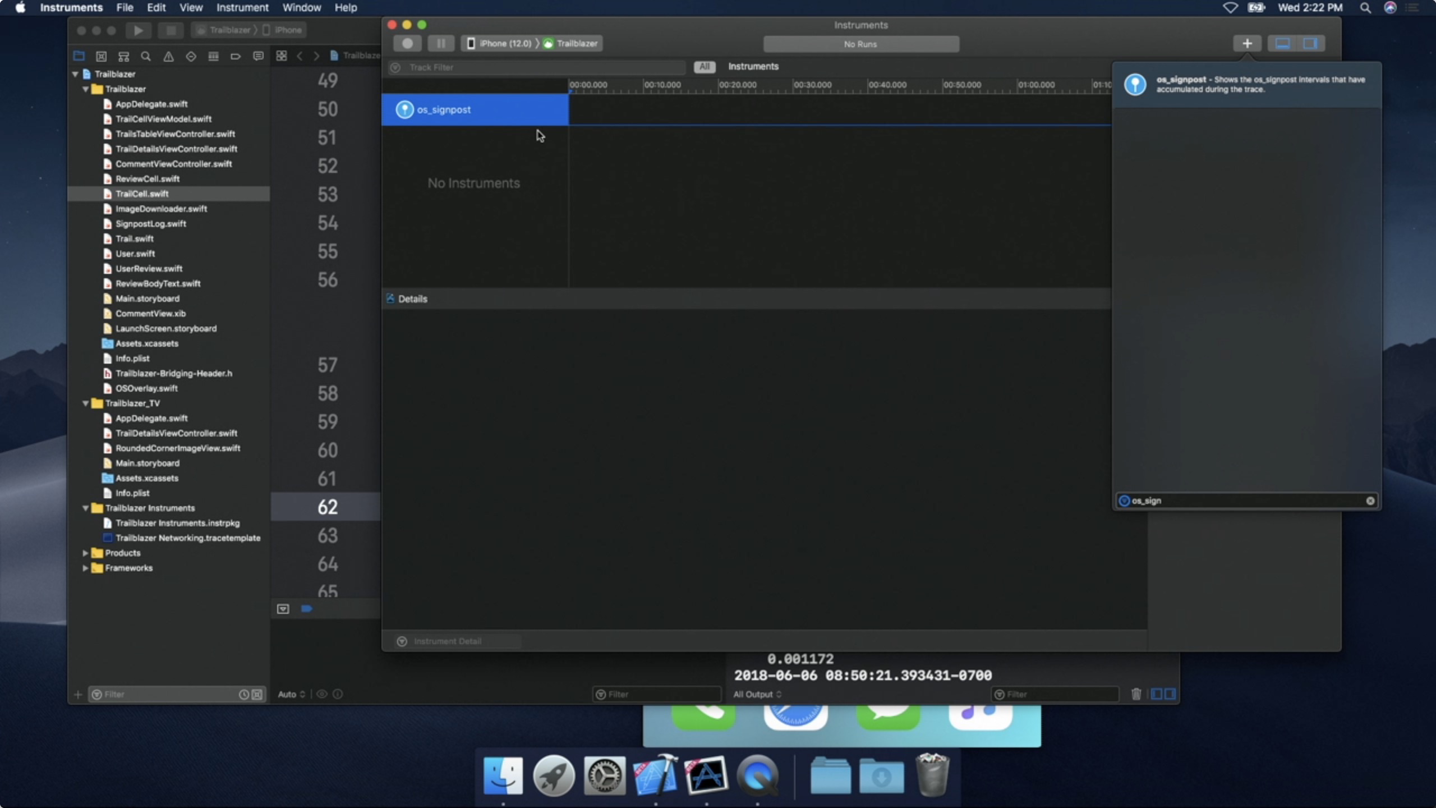The image size is (1436, 808).
Task: Toggle the bottom detail pane view button
Action: (1282, 43)
